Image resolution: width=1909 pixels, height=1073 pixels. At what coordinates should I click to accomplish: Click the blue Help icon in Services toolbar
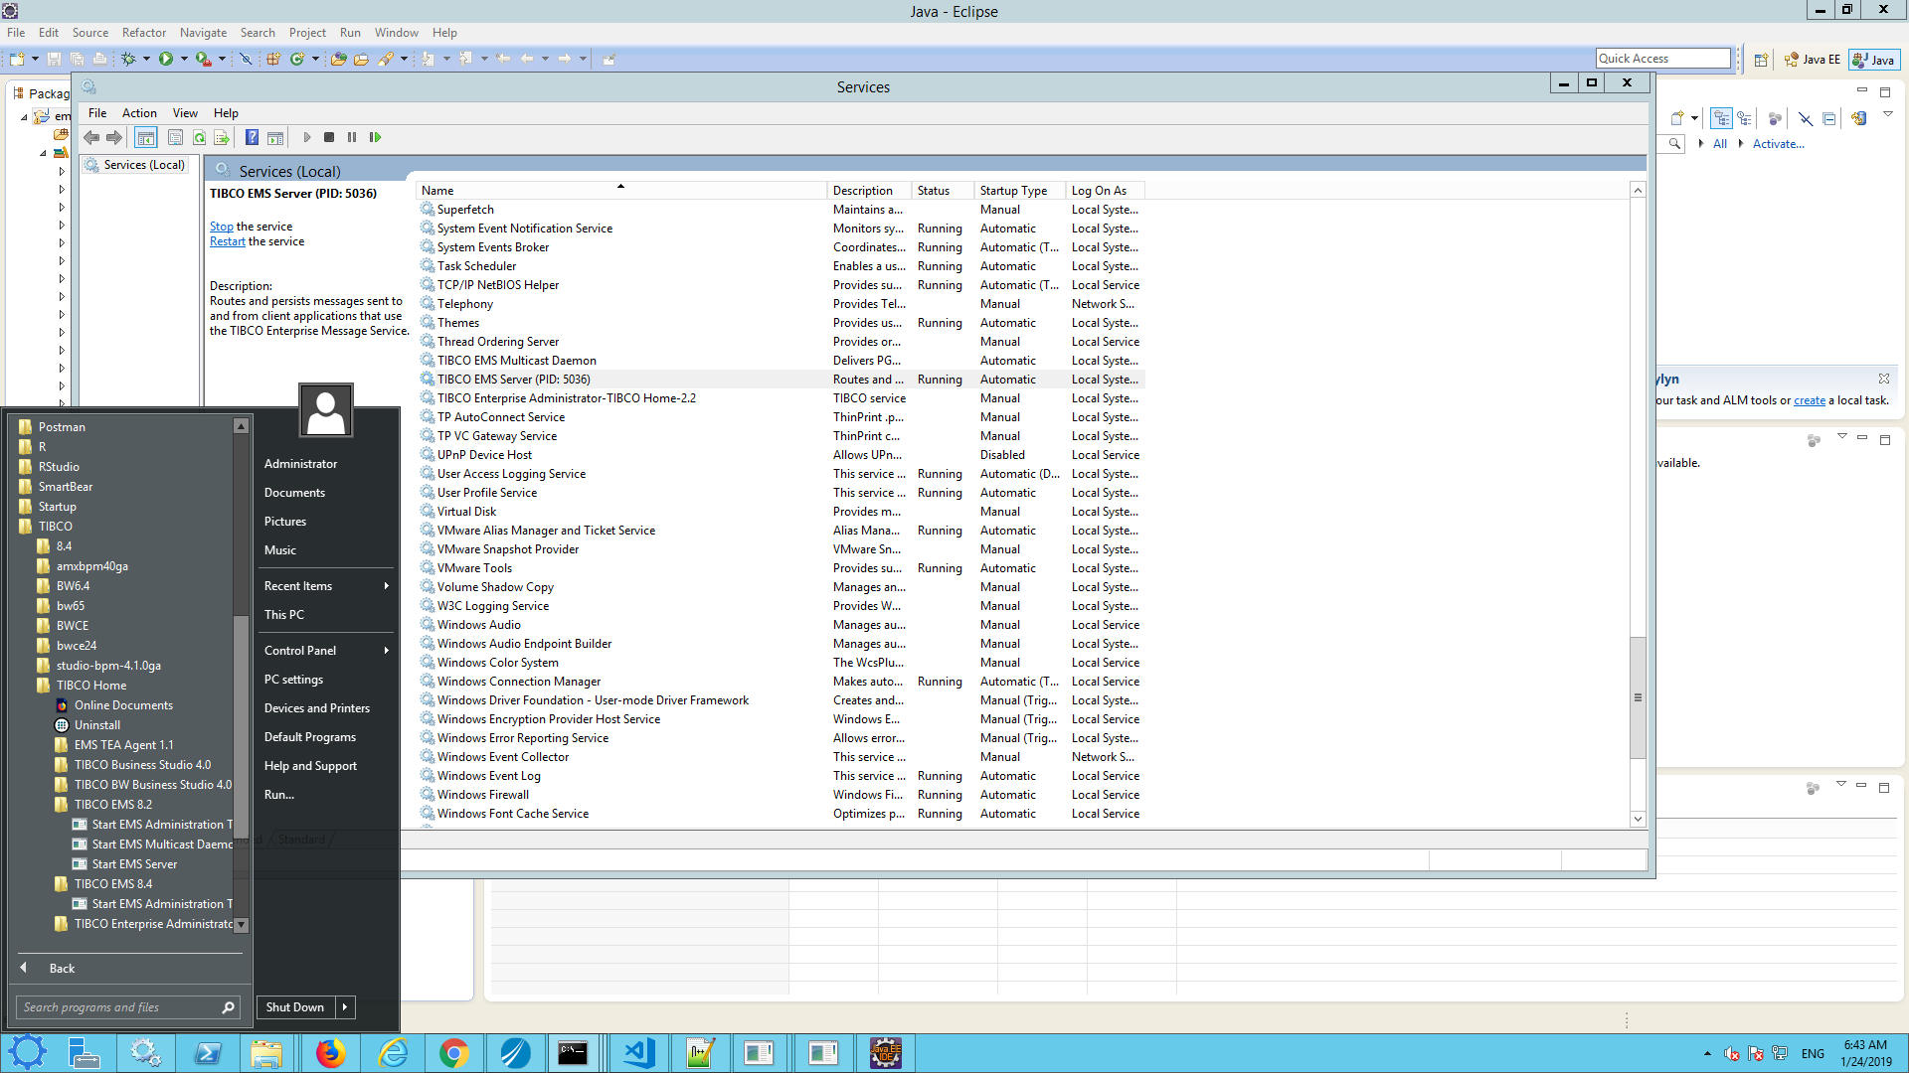click(252, 138)
